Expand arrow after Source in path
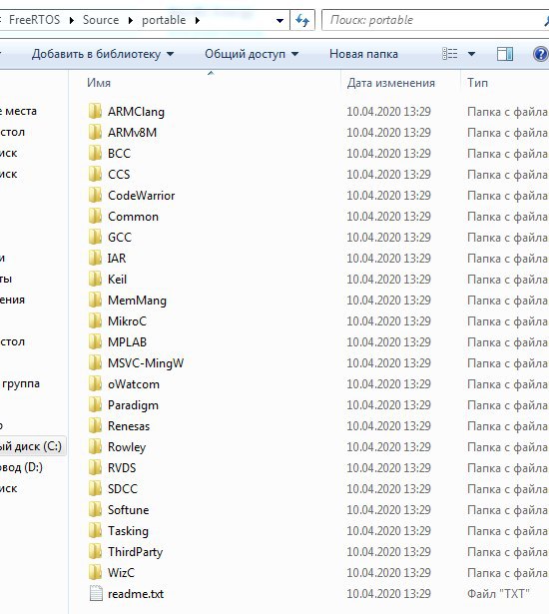 pos(130,20)
